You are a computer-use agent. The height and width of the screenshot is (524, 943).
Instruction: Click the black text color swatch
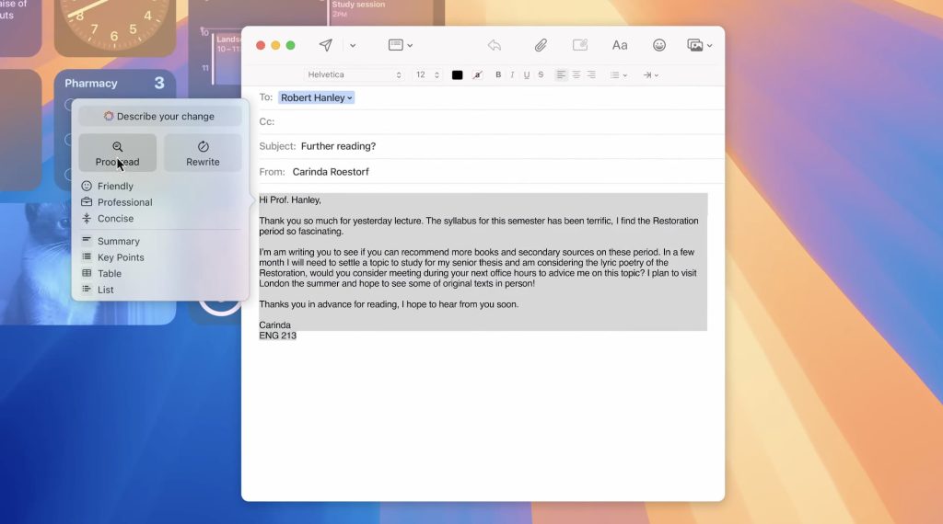click(458, 75)
